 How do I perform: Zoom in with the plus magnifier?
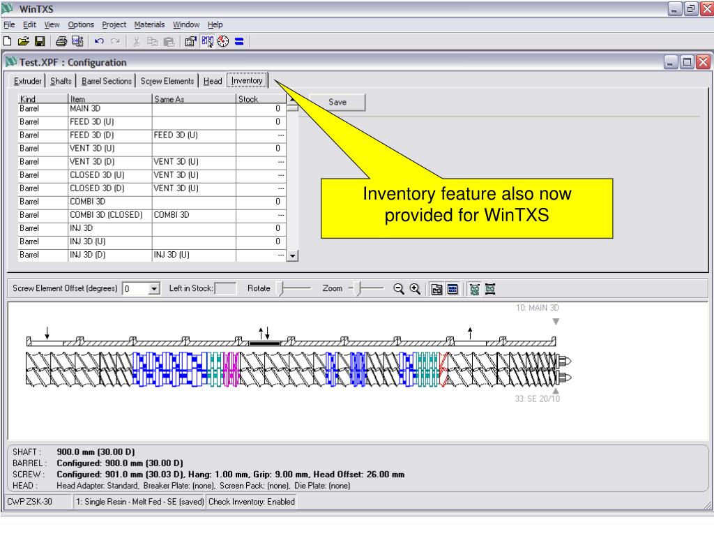point(415,289)
